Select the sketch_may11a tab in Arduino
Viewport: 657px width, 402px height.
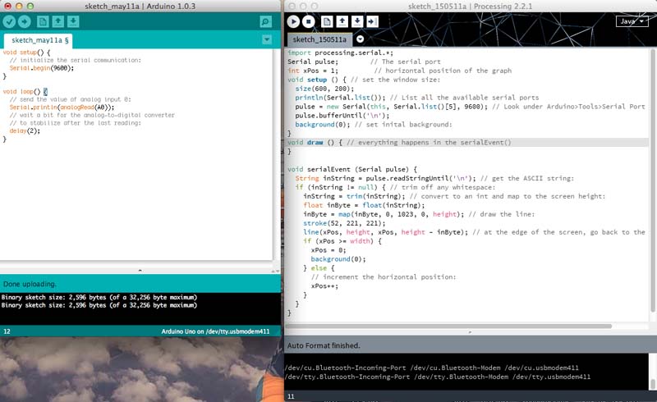[38, 40]
